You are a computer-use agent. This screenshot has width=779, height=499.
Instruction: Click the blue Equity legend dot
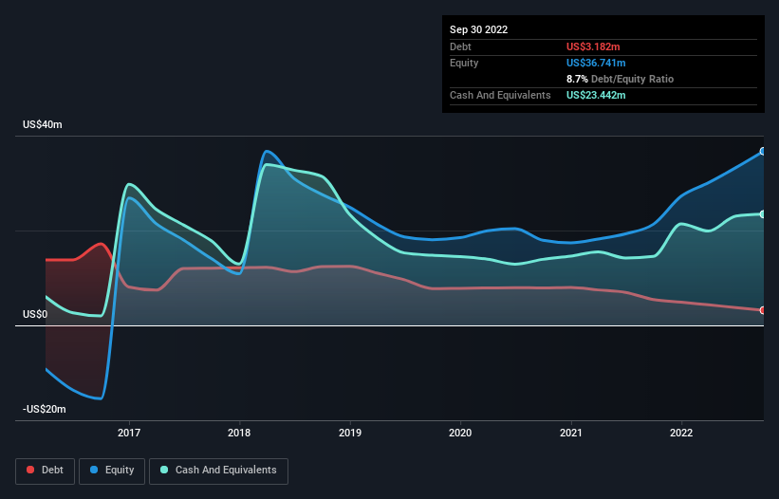click(x=94, y=470)
